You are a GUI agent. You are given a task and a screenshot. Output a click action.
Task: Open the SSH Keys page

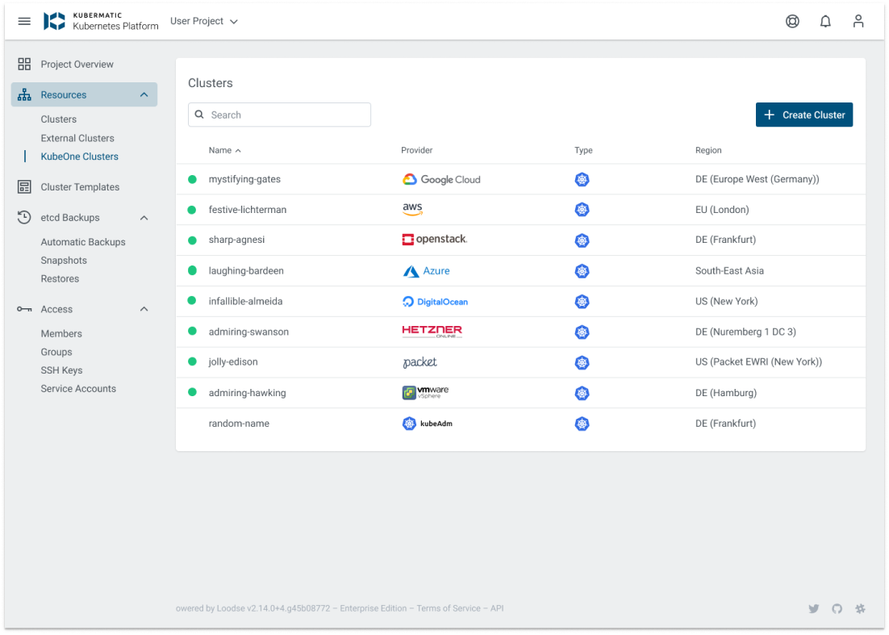coord(61,370)
